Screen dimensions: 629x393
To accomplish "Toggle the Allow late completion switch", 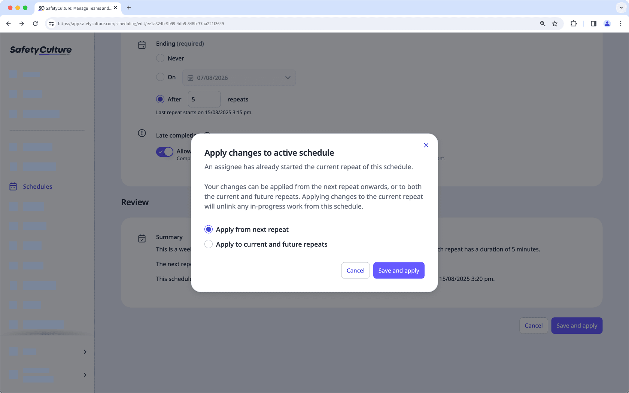I will (165, 152).
